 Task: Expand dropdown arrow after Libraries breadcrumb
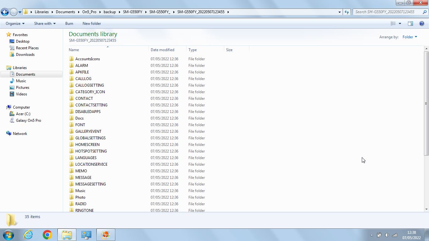coord(52,12)
